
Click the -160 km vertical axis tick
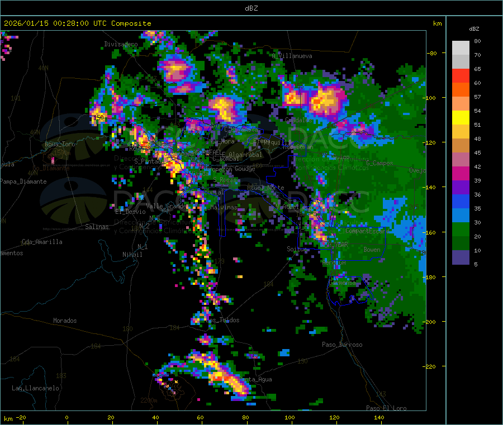click(430, 232)
